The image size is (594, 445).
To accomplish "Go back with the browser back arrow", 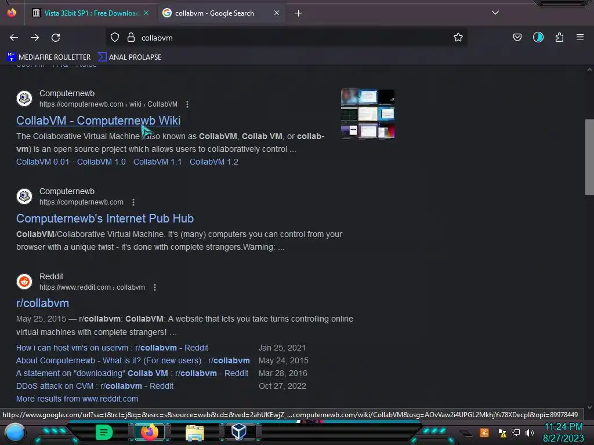I will pyautogui.click(x=14, y=38).
